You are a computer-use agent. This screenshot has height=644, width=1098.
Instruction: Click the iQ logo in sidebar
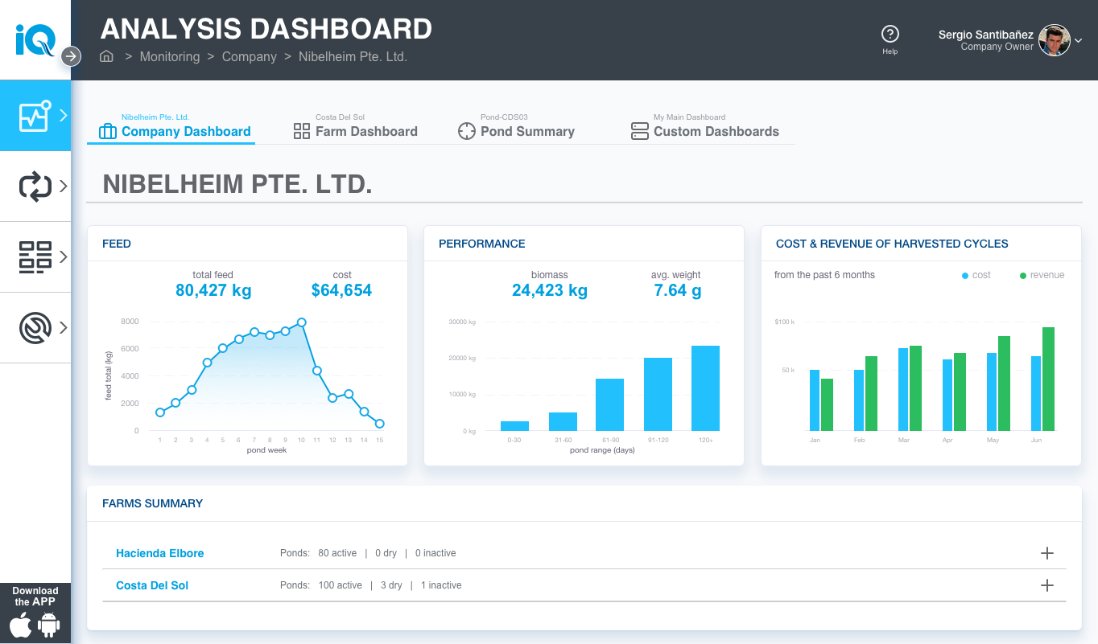pyautogui.click(x=35, y=39)
